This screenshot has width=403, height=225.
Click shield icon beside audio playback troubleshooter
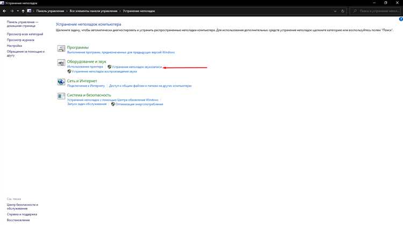tap(69, 71)
